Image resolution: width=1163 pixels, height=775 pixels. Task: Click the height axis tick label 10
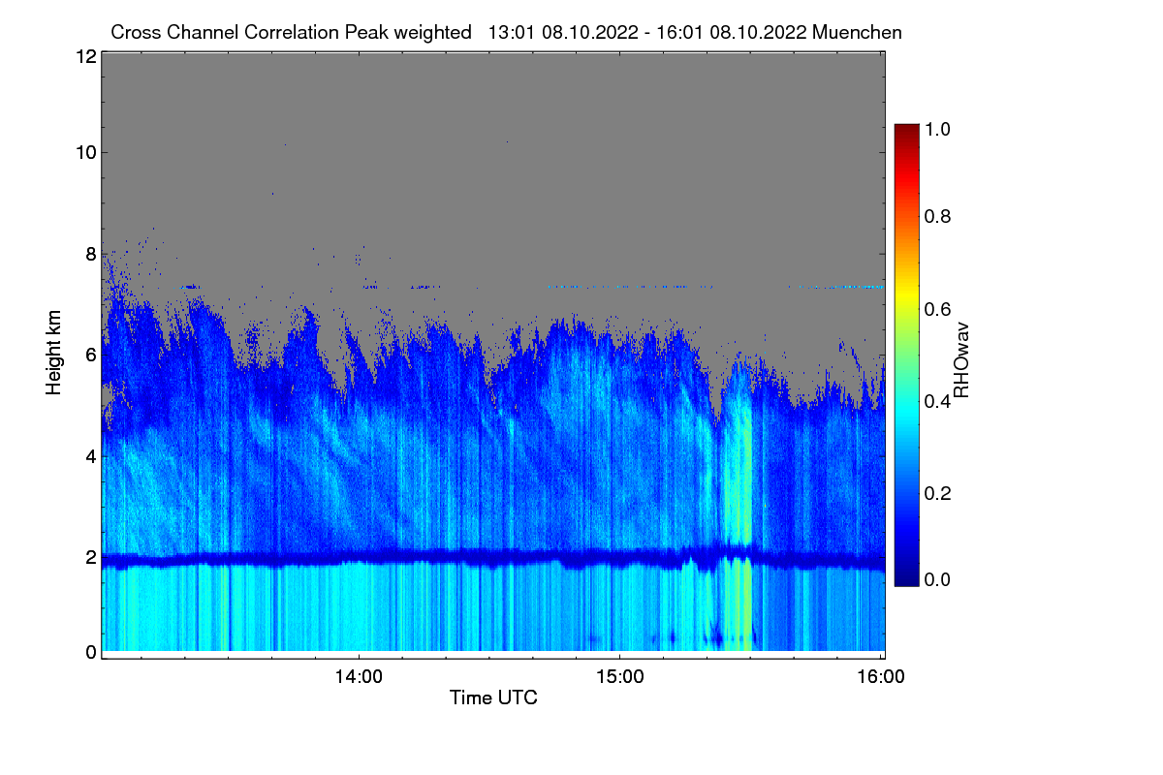pos(84,152)
